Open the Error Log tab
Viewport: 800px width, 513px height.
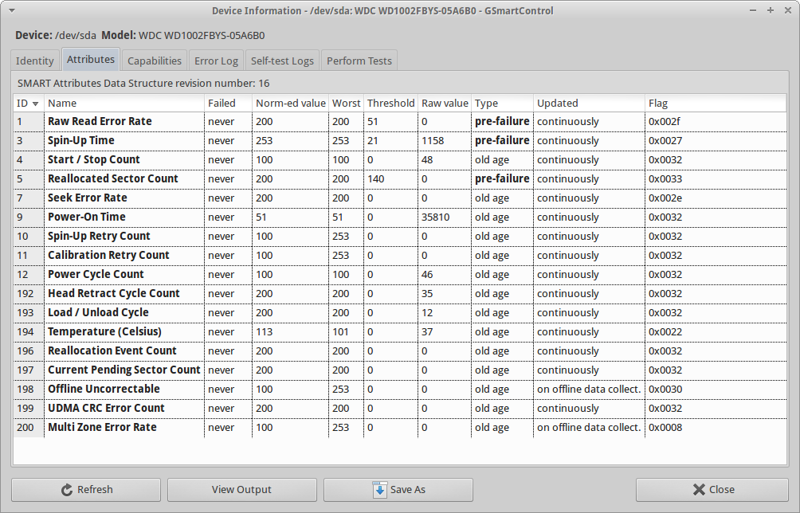(x=216, y=61)
